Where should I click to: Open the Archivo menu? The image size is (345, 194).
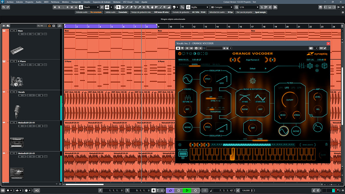(x=10, y=2)
